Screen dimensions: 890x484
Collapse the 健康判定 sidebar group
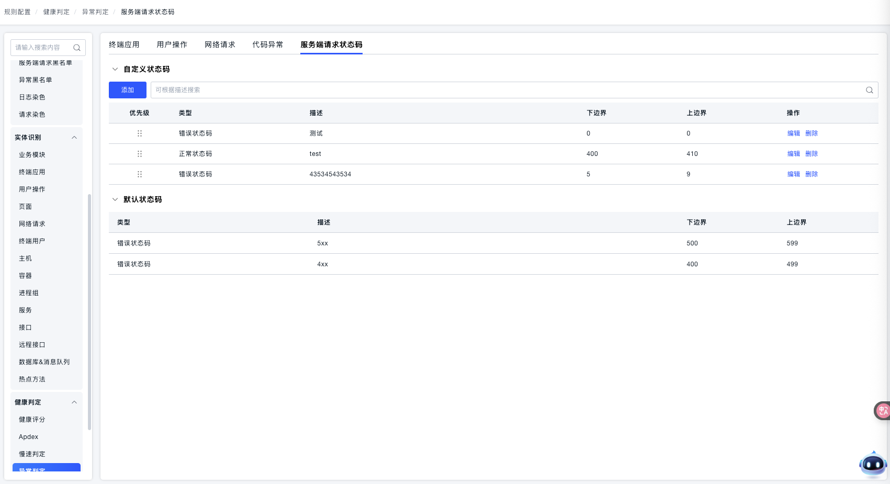pyautogui.click(x=74, y=402)
